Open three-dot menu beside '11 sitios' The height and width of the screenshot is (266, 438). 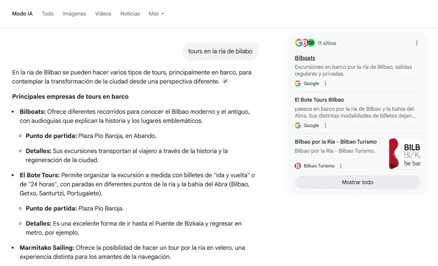[x=417, y=43]
